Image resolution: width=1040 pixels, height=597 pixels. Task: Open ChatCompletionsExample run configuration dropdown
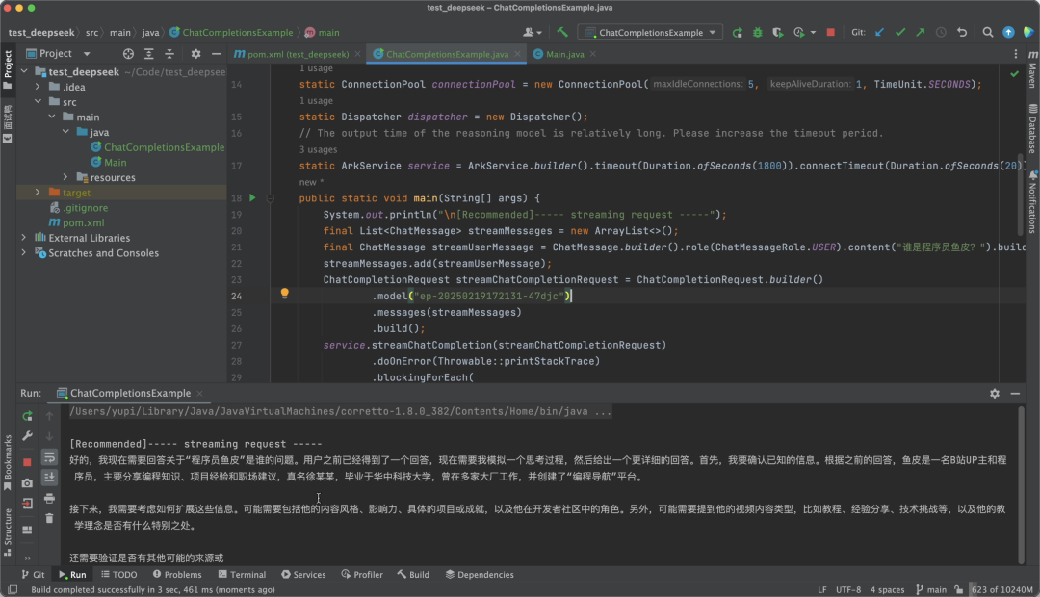click(x=651, y=32)
